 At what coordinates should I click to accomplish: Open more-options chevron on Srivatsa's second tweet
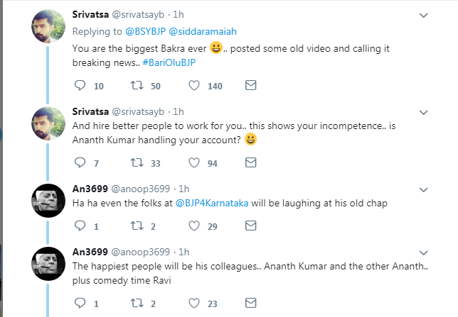tap(424, 112)
